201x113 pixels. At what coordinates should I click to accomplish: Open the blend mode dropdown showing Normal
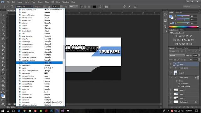[177, 55]
